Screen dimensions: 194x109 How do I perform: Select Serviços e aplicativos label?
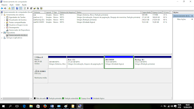14,38
